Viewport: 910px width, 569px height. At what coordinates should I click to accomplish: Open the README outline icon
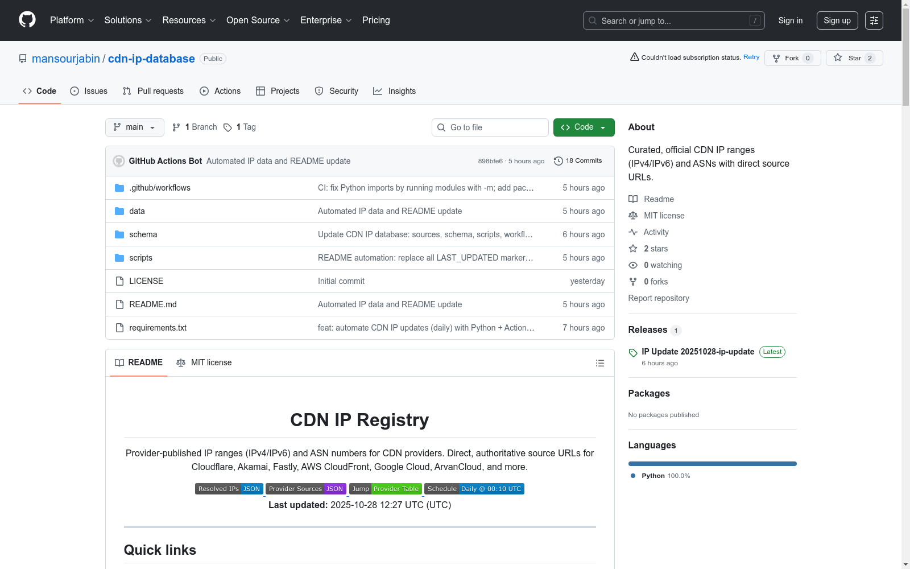[x=599, y=363]
